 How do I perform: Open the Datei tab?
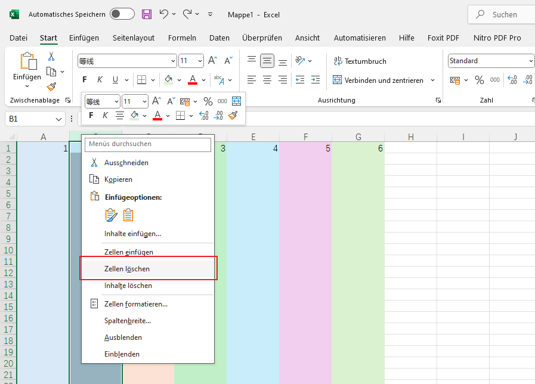(18, 38)
